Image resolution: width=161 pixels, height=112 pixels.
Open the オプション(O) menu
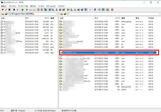coord(51,6)
